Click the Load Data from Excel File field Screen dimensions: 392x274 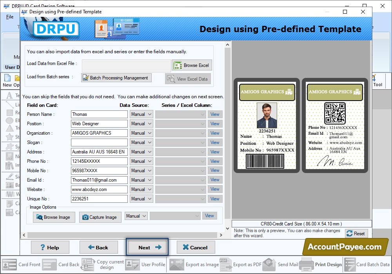[126, 66]
